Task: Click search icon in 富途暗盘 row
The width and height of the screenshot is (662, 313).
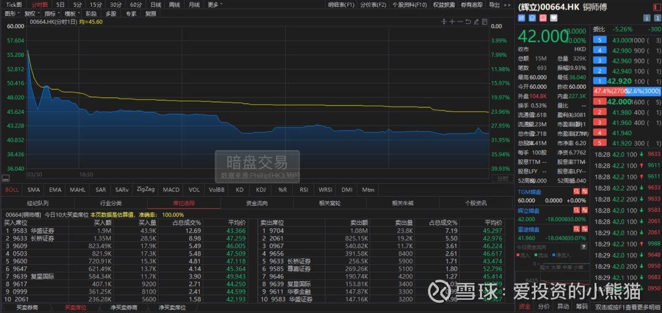Action: [x=576, y=229]
